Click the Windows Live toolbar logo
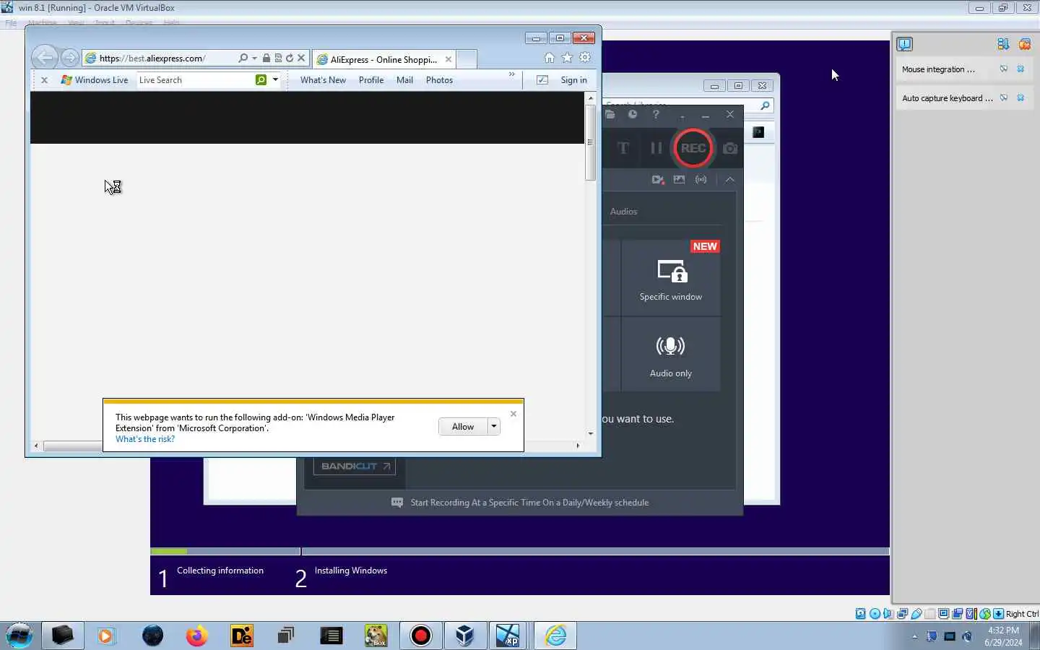This screenshot has width=1040, height=650. click(95, 80)
